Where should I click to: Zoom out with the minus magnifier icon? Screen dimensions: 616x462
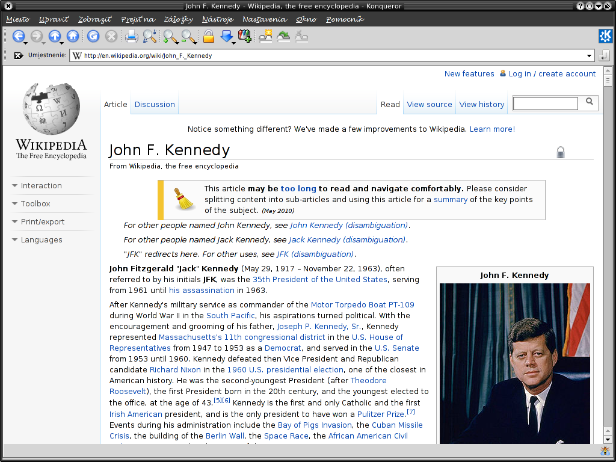(x=188, y=37)
